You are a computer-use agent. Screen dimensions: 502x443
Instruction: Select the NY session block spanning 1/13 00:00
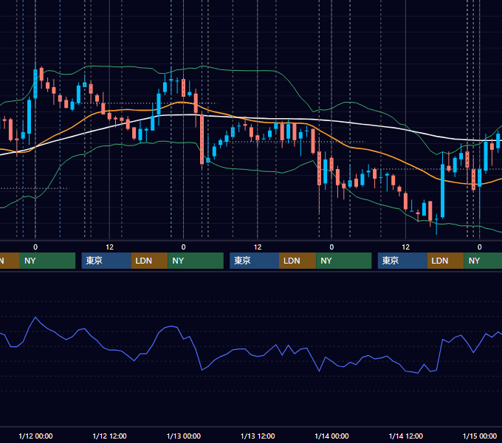click(196, 261)
